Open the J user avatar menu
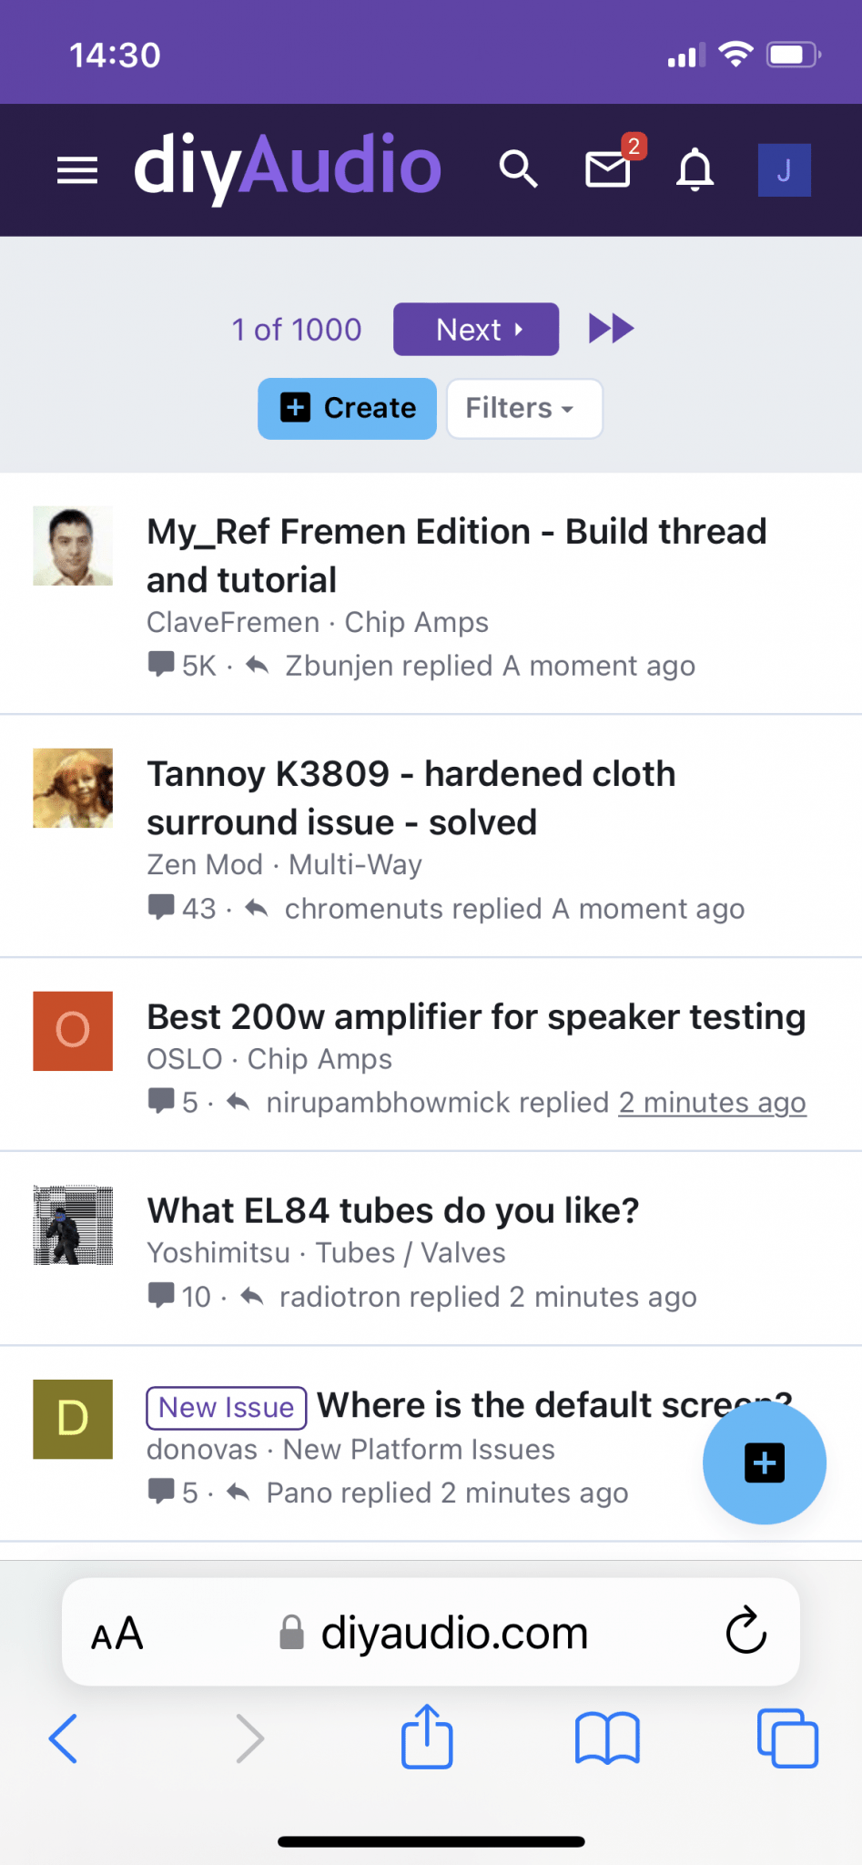 point(784,170)
